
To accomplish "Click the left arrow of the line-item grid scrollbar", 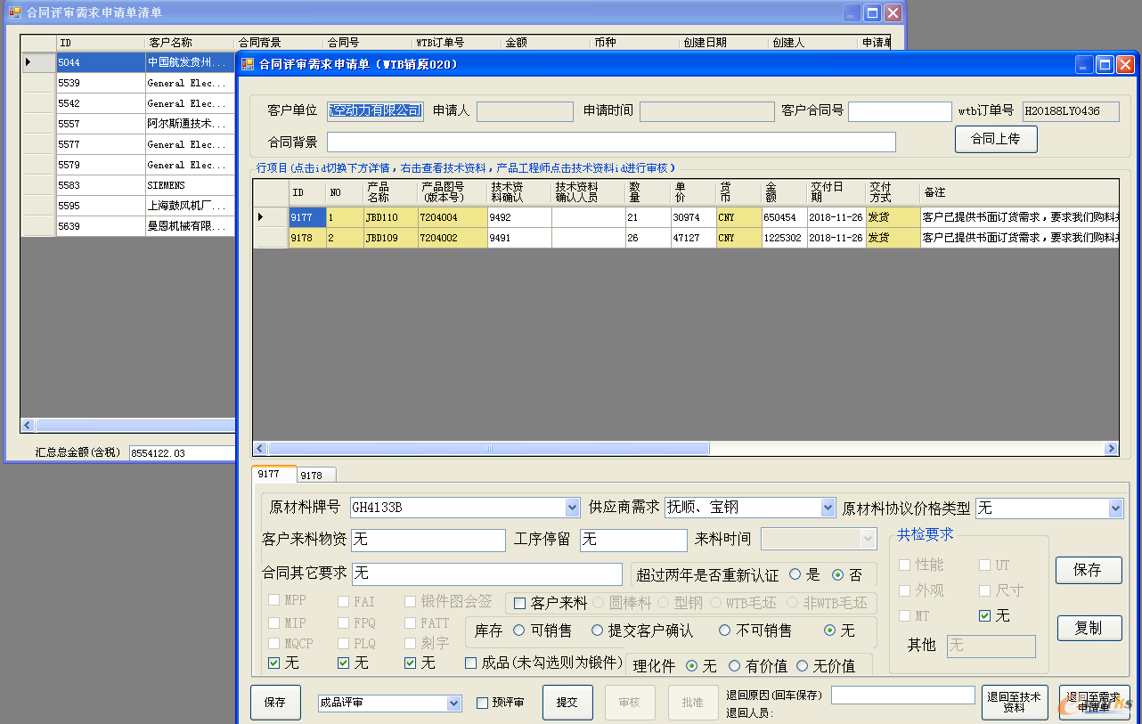I will click(260, 449).
